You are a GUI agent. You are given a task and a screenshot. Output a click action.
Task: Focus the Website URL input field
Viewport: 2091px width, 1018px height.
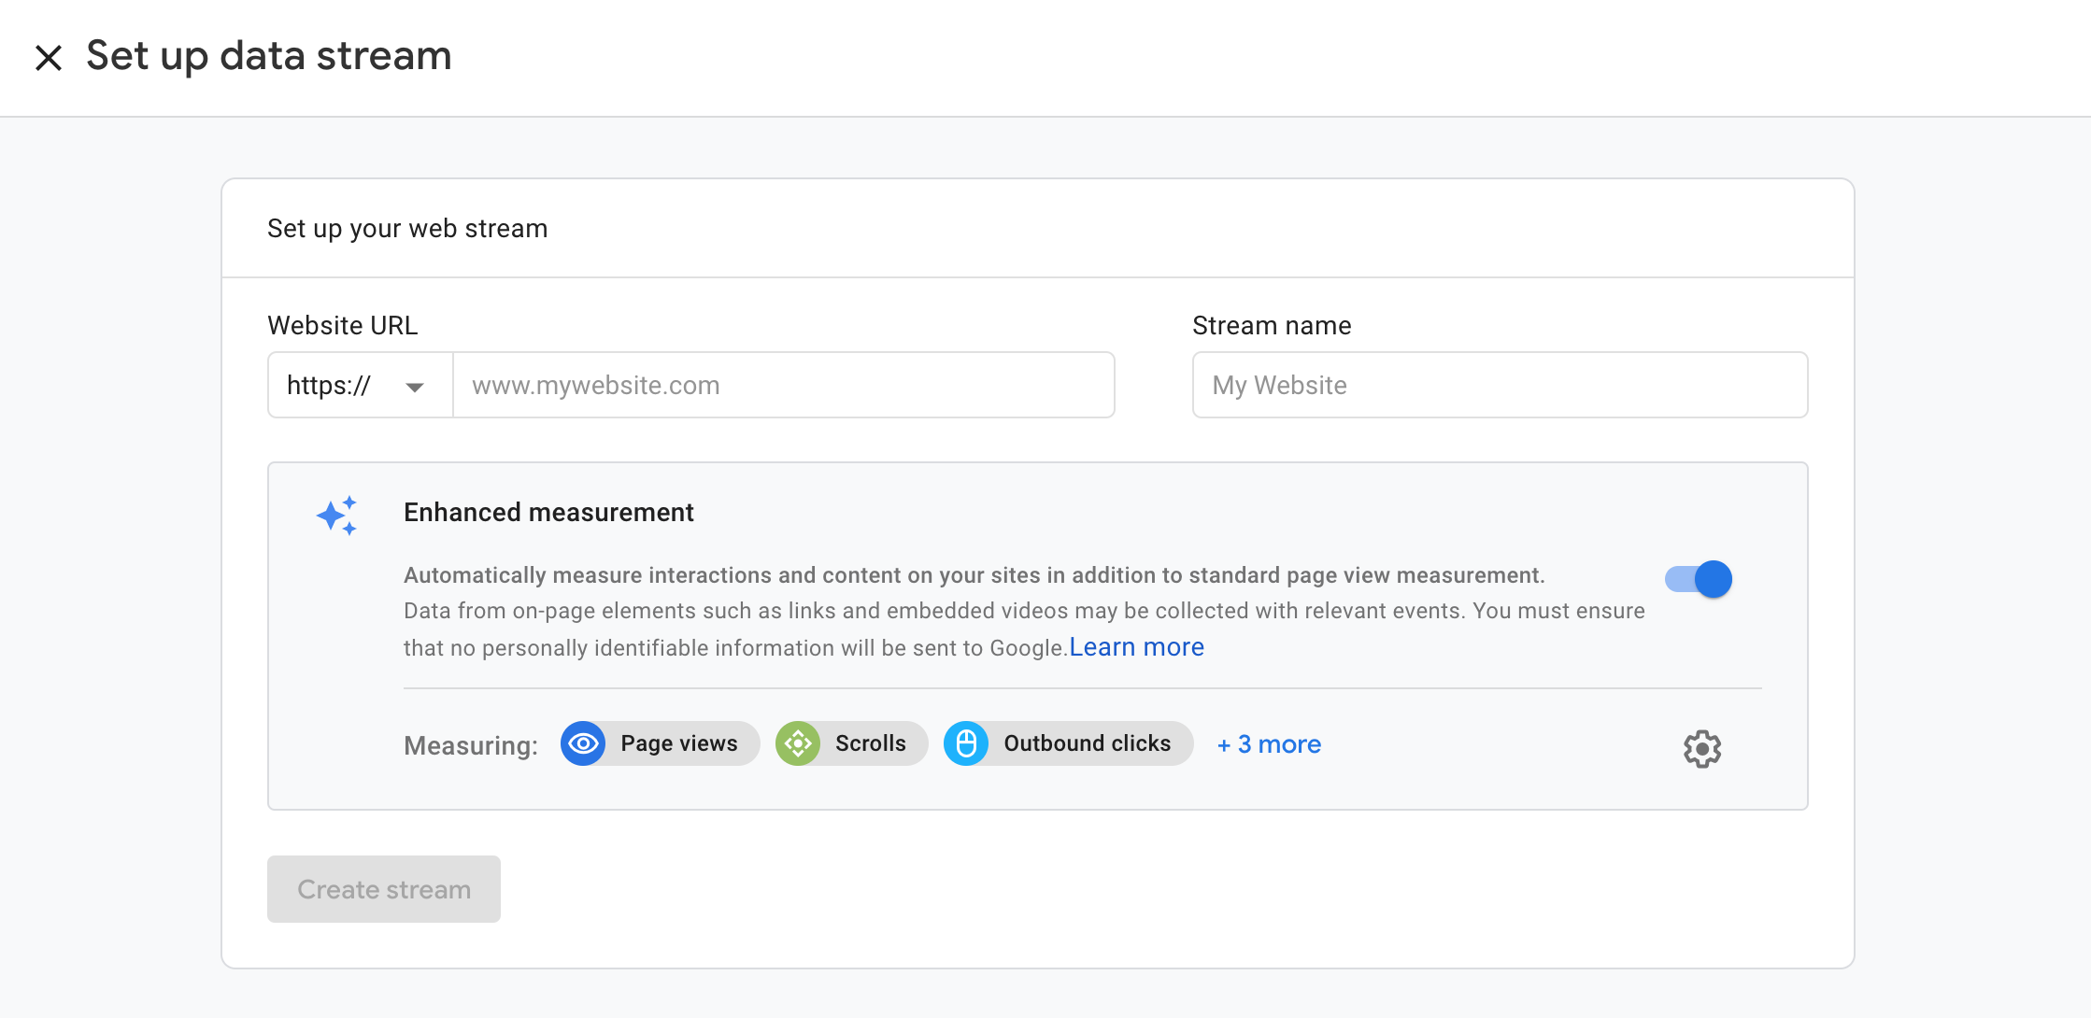(x=783, y=385)
